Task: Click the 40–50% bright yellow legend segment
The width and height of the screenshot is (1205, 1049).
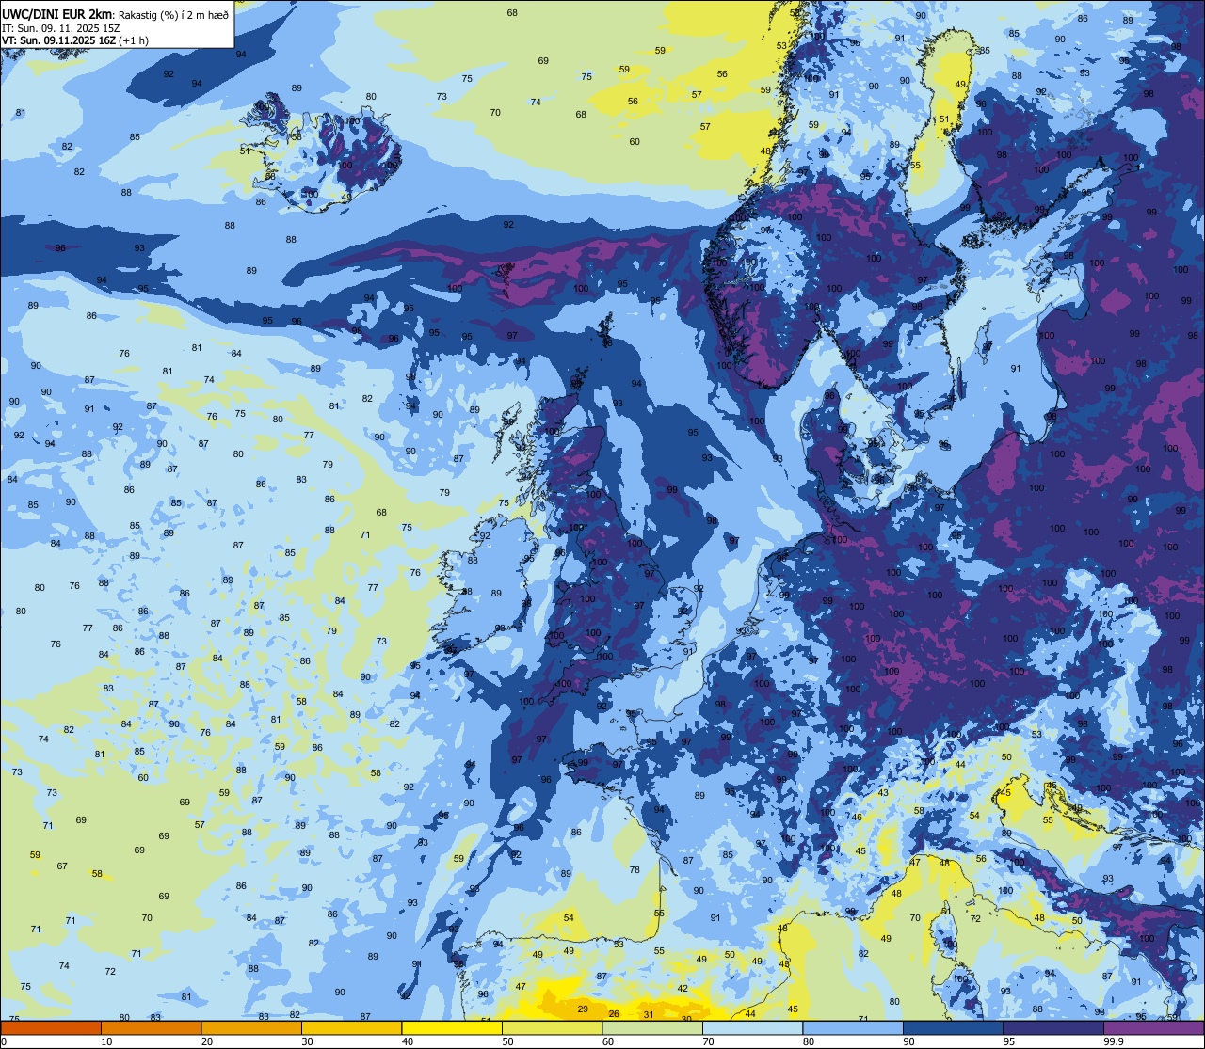Action: coord(452,1028)
